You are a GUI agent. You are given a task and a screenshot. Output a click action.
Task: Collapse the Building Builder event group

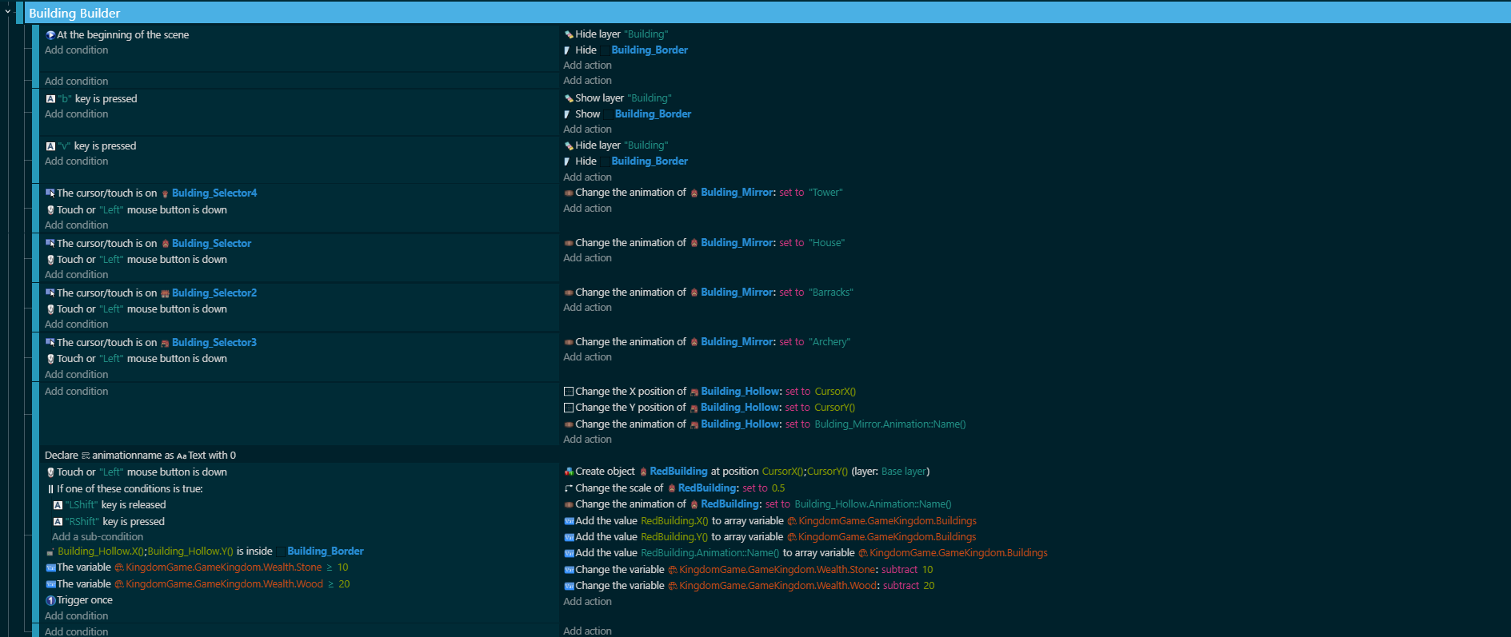7,11
